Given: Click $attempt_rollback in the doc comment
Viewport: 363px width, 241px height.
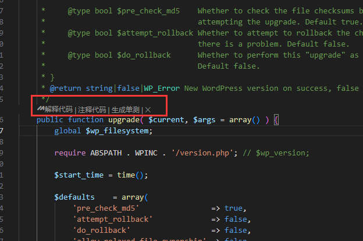Looking at the screenshot, I should (x=155, y=33).
